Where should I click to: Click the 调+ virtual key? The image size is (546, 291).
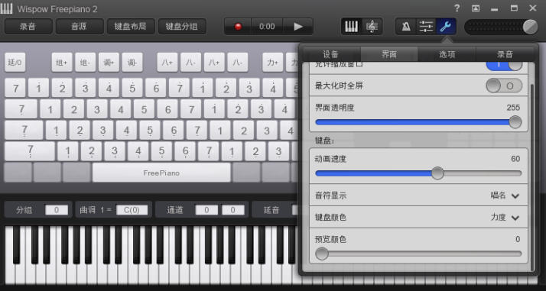[109, 63]
